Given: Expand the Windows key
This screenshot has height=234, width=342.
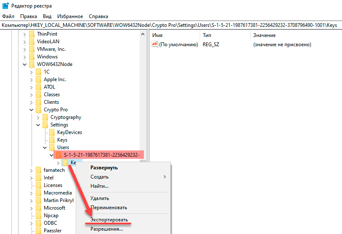Looking at the screenshot, I should [x=25, y=57].
